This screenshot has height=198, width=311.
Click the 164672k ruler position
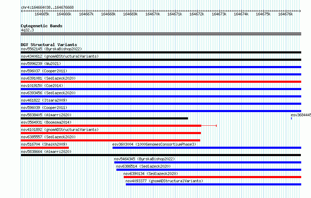pyautogui.click(x=197, y=14)
